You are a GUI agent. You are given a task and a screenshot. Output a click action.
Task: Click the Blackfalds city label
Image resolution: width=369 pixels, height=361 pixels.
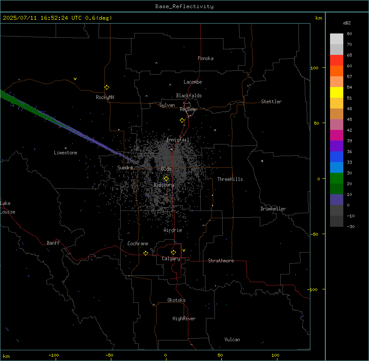tap(189, 96)
